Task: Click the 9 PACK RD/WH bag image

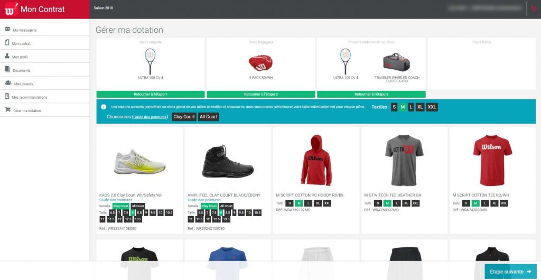Action: (260, 63)
